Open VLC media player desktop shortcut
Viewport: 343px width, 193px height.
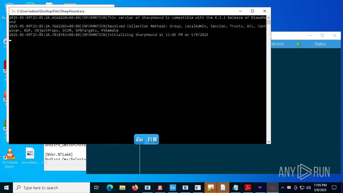click(x=10, y=158)
